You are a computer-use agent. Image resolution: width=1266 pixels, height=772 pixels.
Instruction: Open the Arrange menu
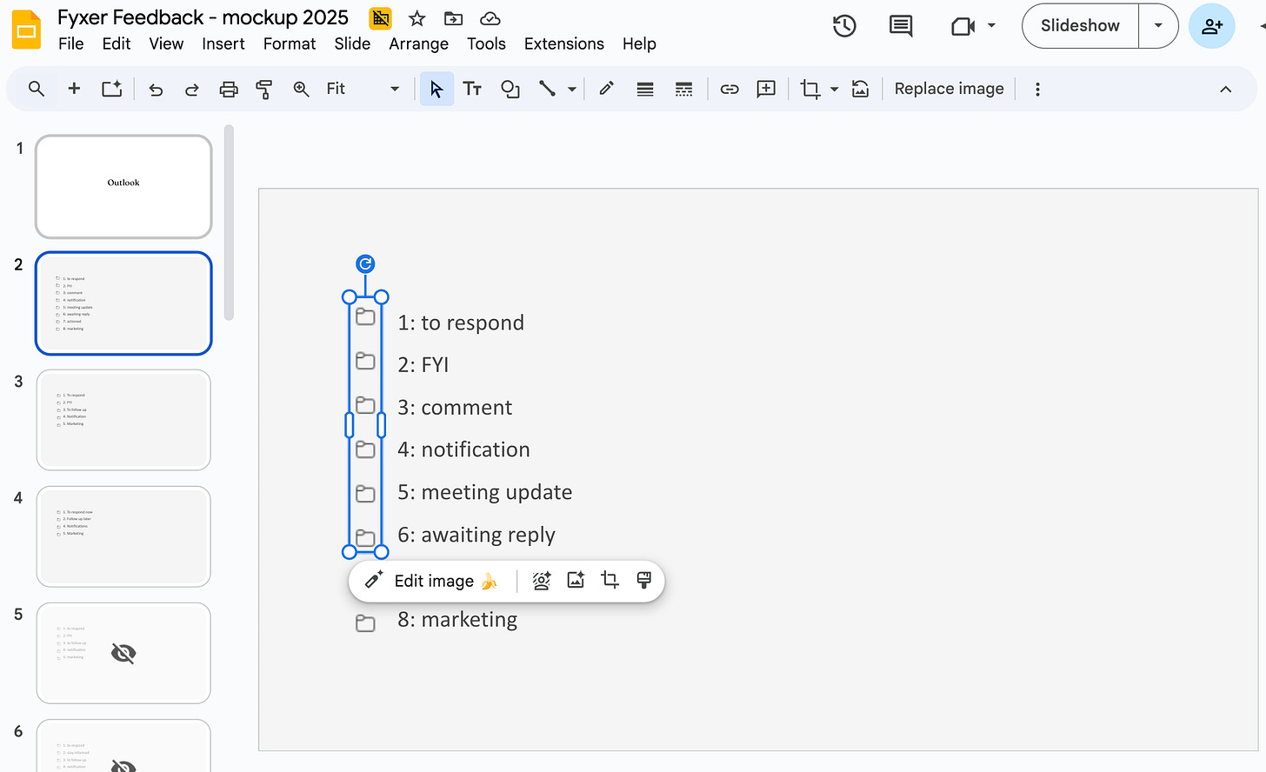[x=418, y=43]
